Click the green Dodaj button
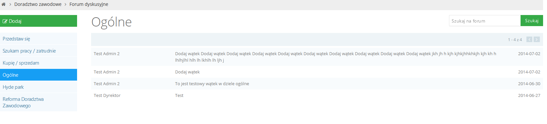This screenshot has width=547, height=124. pos(39,21)
